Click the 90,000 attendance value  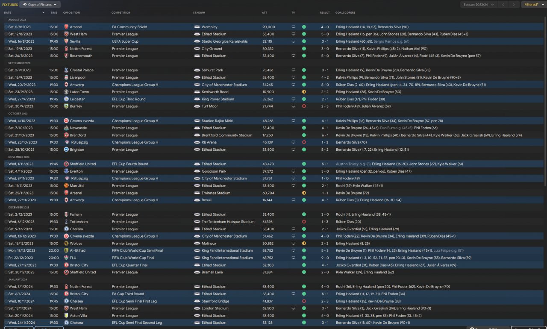[269, 27]
